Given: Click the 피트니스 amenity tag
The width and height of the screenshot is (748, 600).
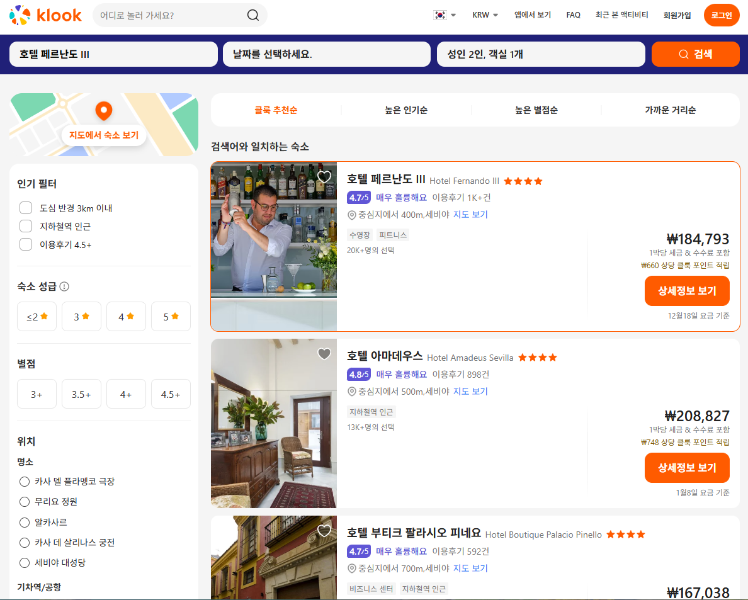Looking at the screenshot, I should click(393, 235).
